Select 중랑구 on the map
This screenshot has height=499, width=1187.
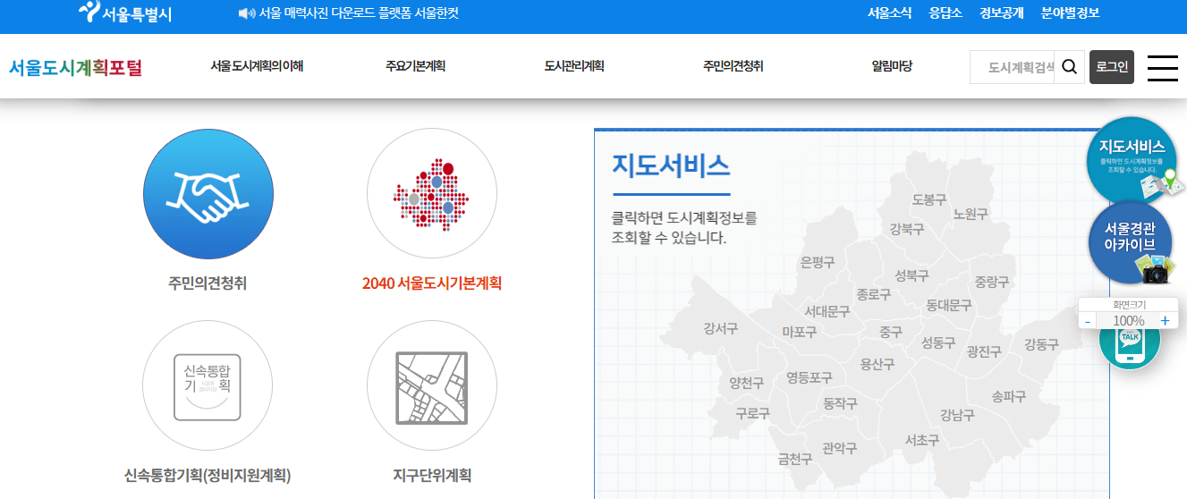pos(992,282)
